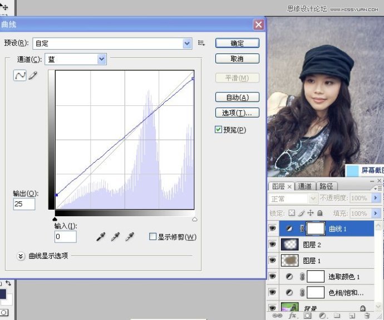Open the 不透明度 opacity slider arrow
The width and height of the screenshot is (384, 320).
click(x=376, y=198)
